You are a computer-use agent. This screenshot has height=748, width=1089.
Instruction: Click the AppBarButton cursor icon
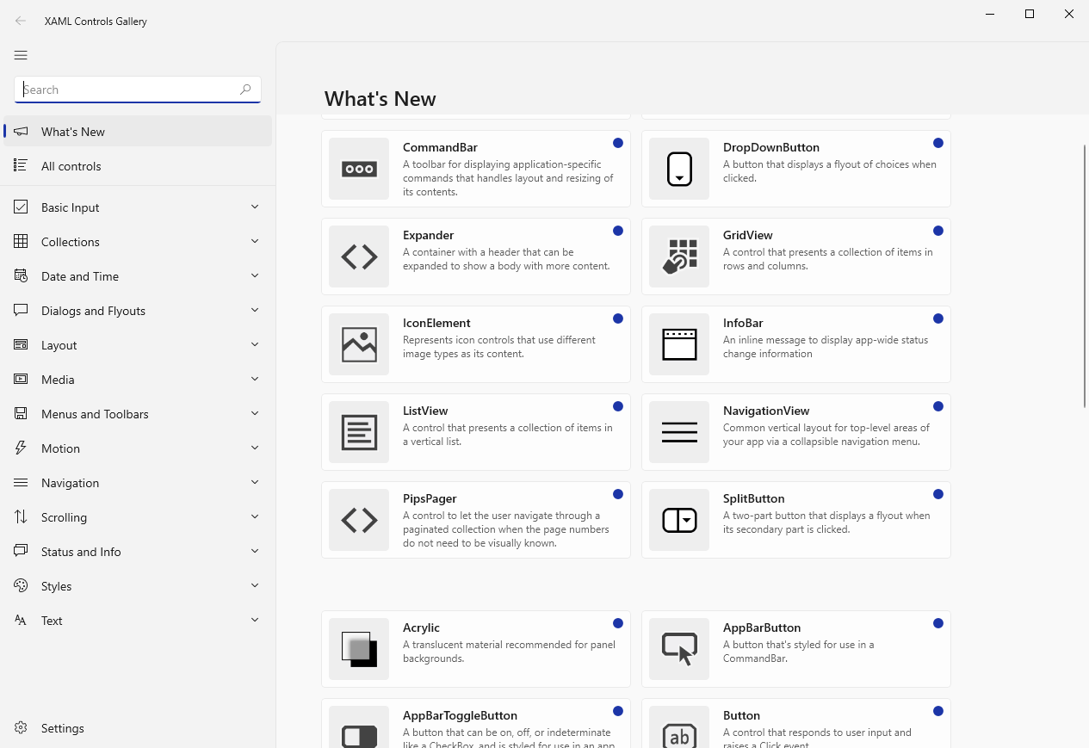click(x=679, y=649)
